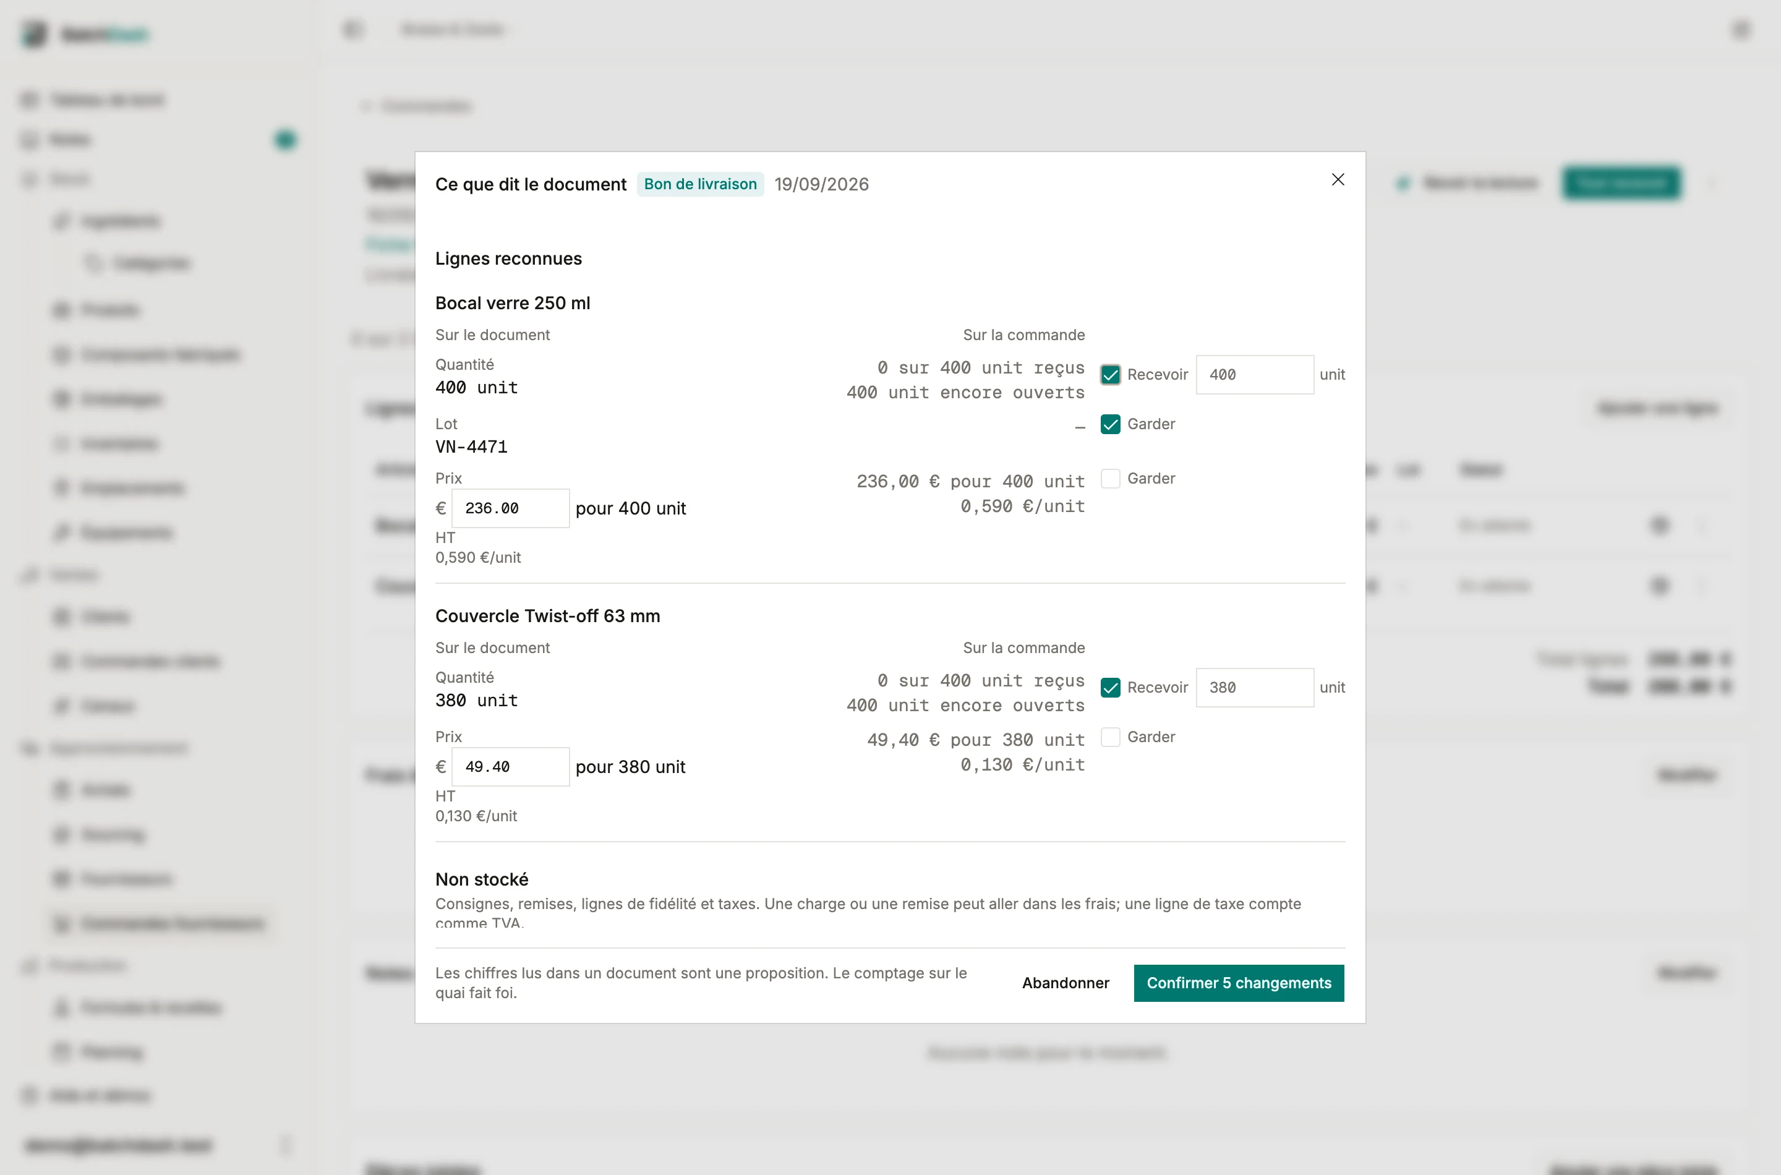Edit Bocal verre received quantity field 400
The height and width of the screenshot is (1175, 1781).
[1254, 375]
